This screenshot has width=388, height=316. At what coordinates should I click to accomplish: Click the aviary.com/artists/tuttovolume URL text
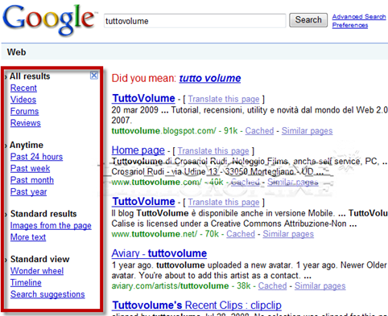pyautogui.click(x=170, y=285)
